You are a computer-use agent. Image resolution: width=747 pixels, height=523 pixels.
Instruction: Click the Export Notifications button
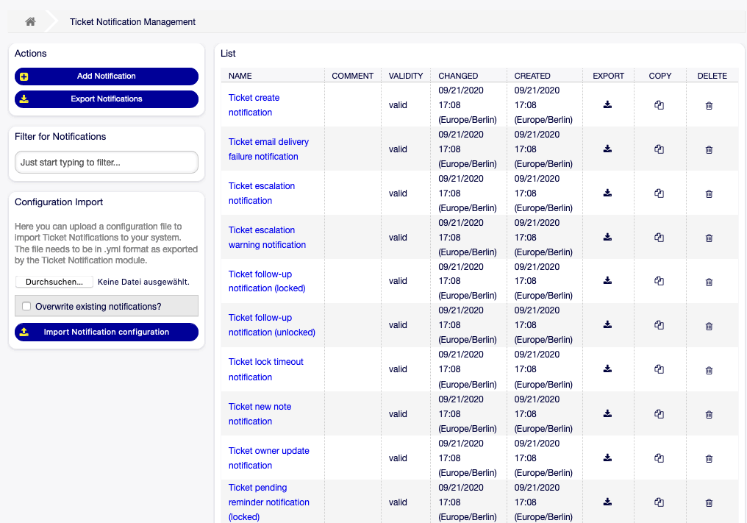(107, 99)
